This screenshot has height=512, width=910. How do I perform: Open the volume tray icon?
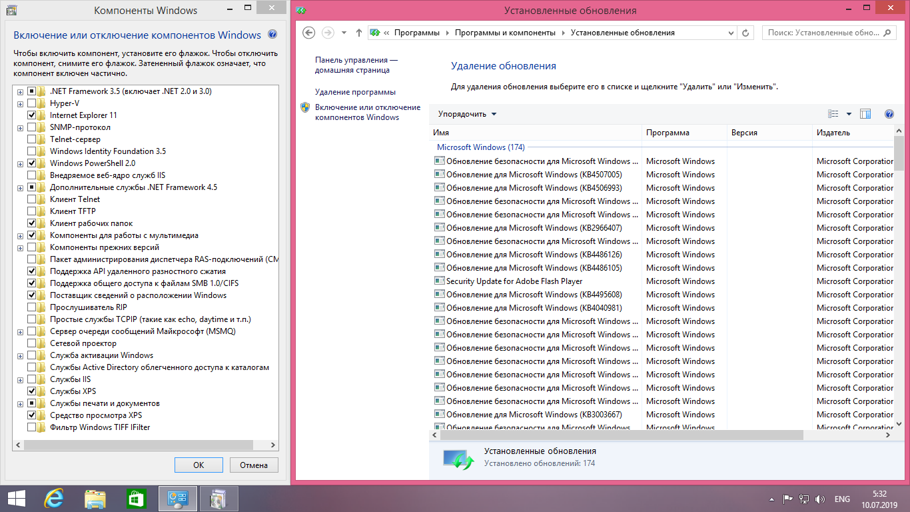[820, 499]
